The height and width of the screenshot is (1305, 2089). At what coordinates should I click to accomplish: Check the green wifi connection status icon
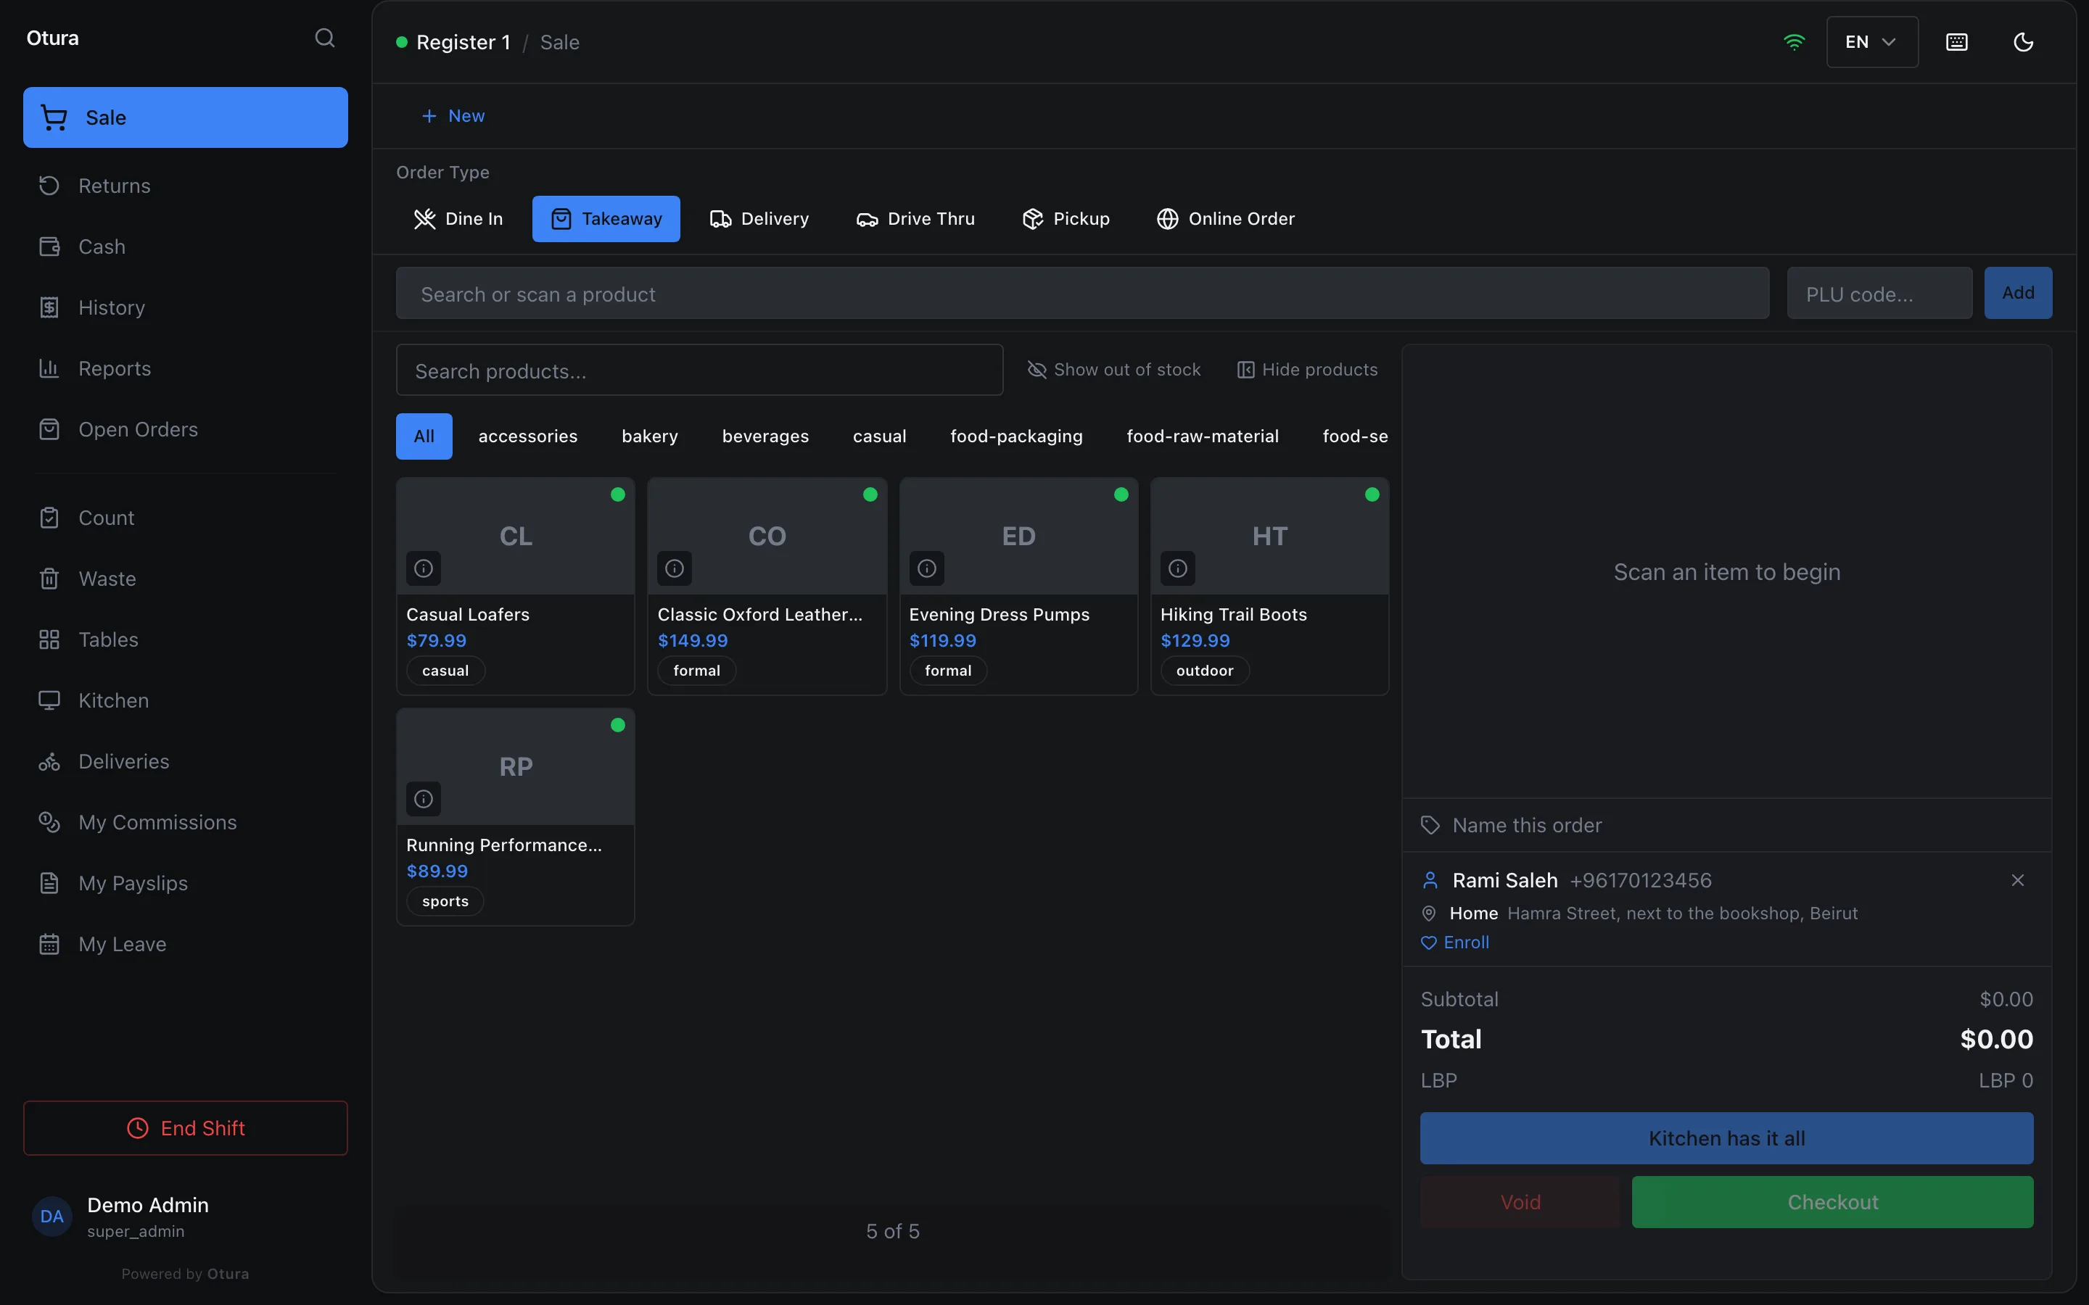tap(1795, 42)
